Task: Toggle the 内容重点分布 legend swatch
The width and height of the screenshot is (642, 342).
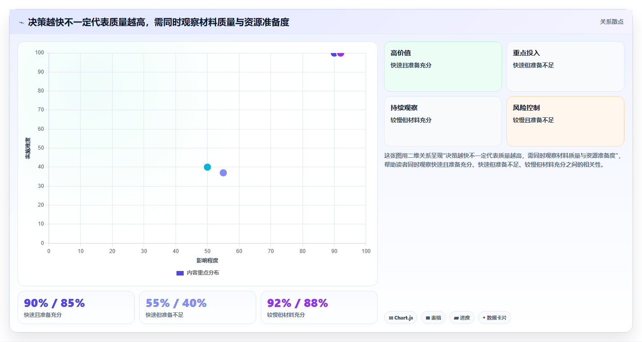Action: tap(180, 273)
